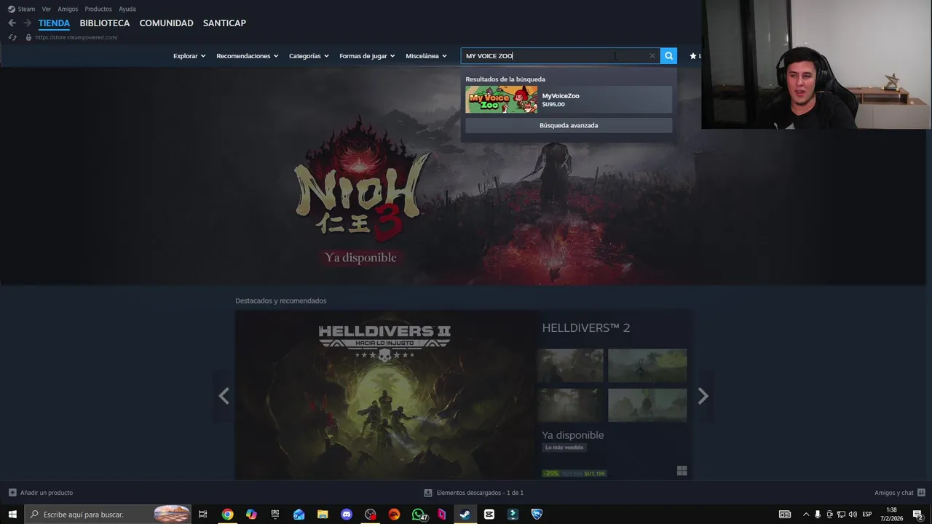Show previous featured game carousel arrow
This screenshot has height=524, width=932.
tap(224, 396)
